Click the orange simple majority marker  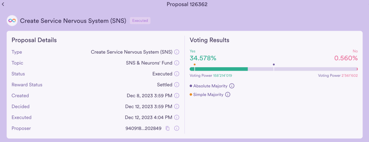pyautogui.click(x=194, y=64)
